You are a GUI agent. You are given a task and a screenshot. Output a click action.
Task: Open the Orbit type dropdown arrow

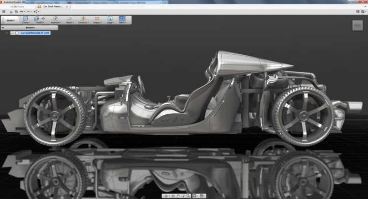point(169,196)
